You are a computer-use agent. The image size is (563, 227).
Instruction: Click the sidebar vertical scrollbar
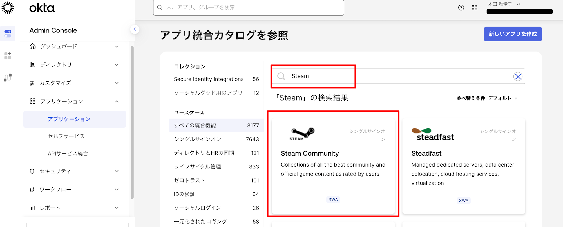point(132,122)
